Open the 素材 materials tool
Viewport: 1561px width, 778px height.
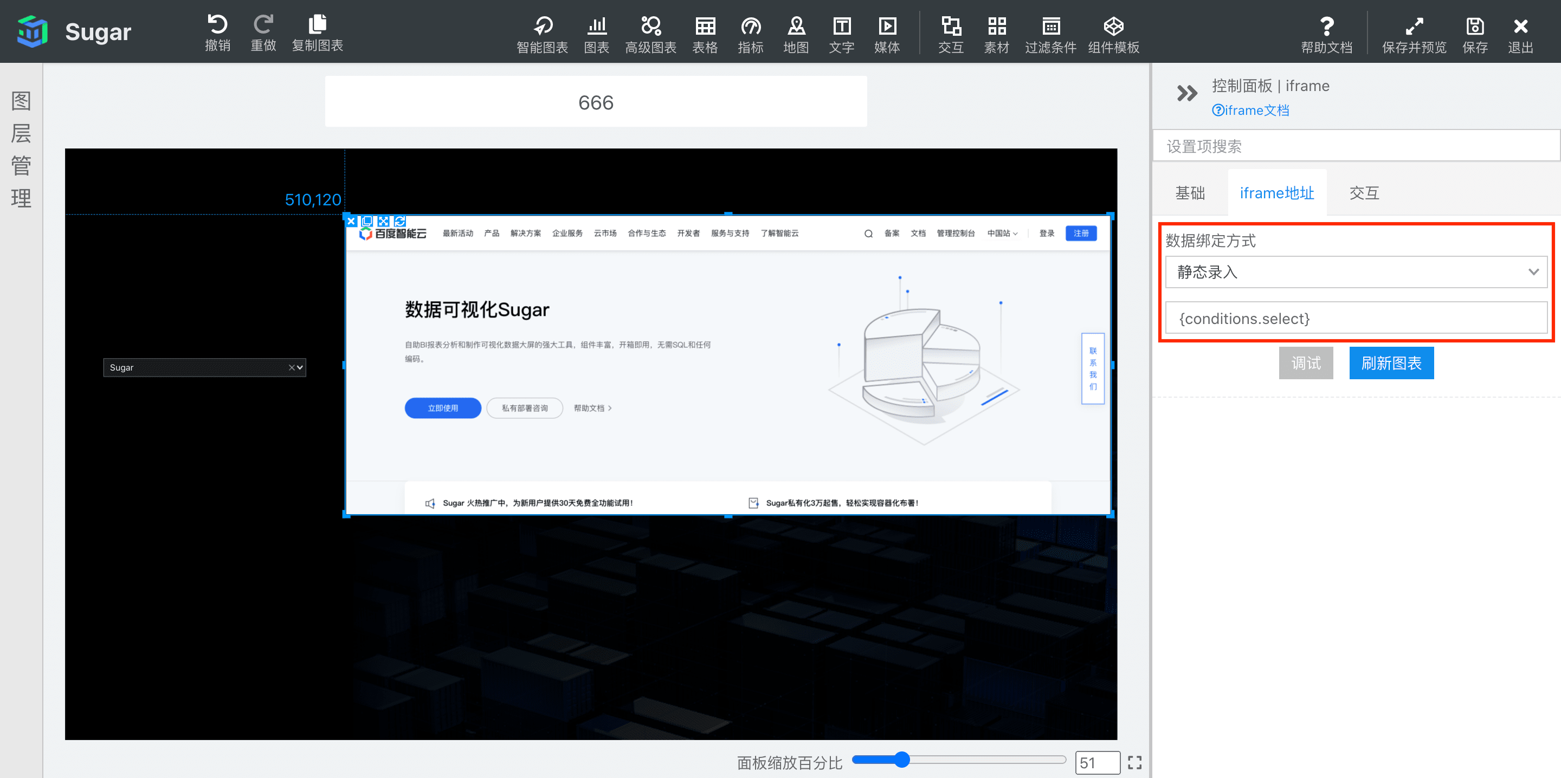click(996, 35)
